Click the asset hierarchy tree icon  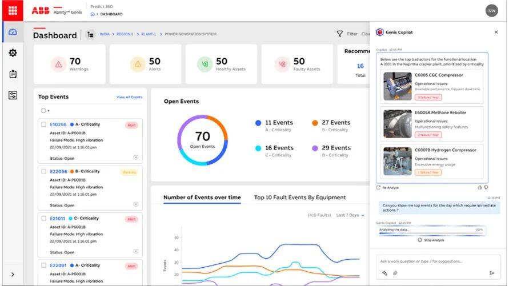pyautogui.click(x=90, y=35)
